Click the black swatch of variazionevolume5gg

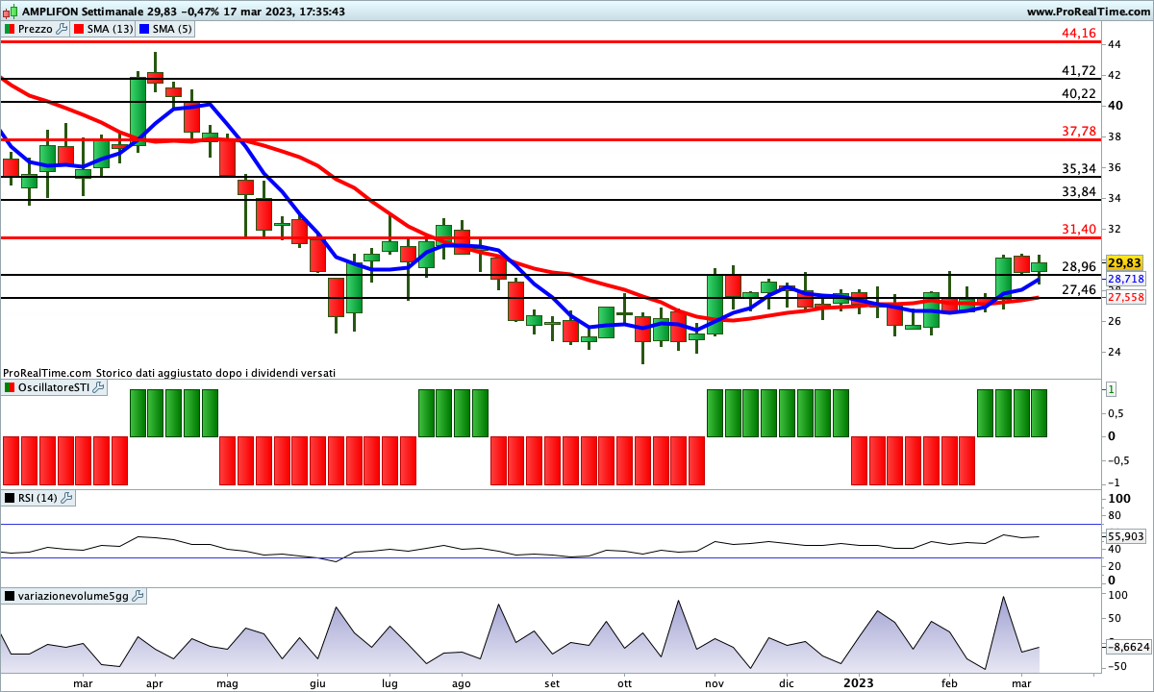[x=9, y=596]
